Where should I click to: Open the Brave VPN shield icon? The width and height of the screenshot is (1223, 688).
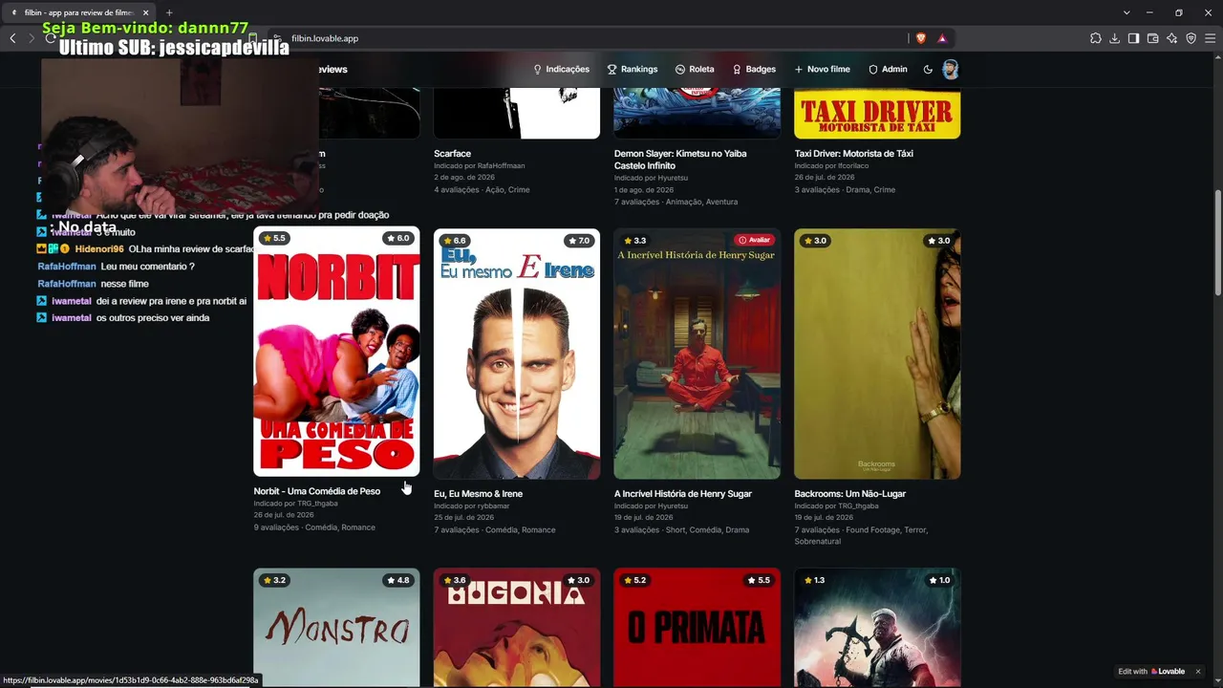tap(1191, 38)
